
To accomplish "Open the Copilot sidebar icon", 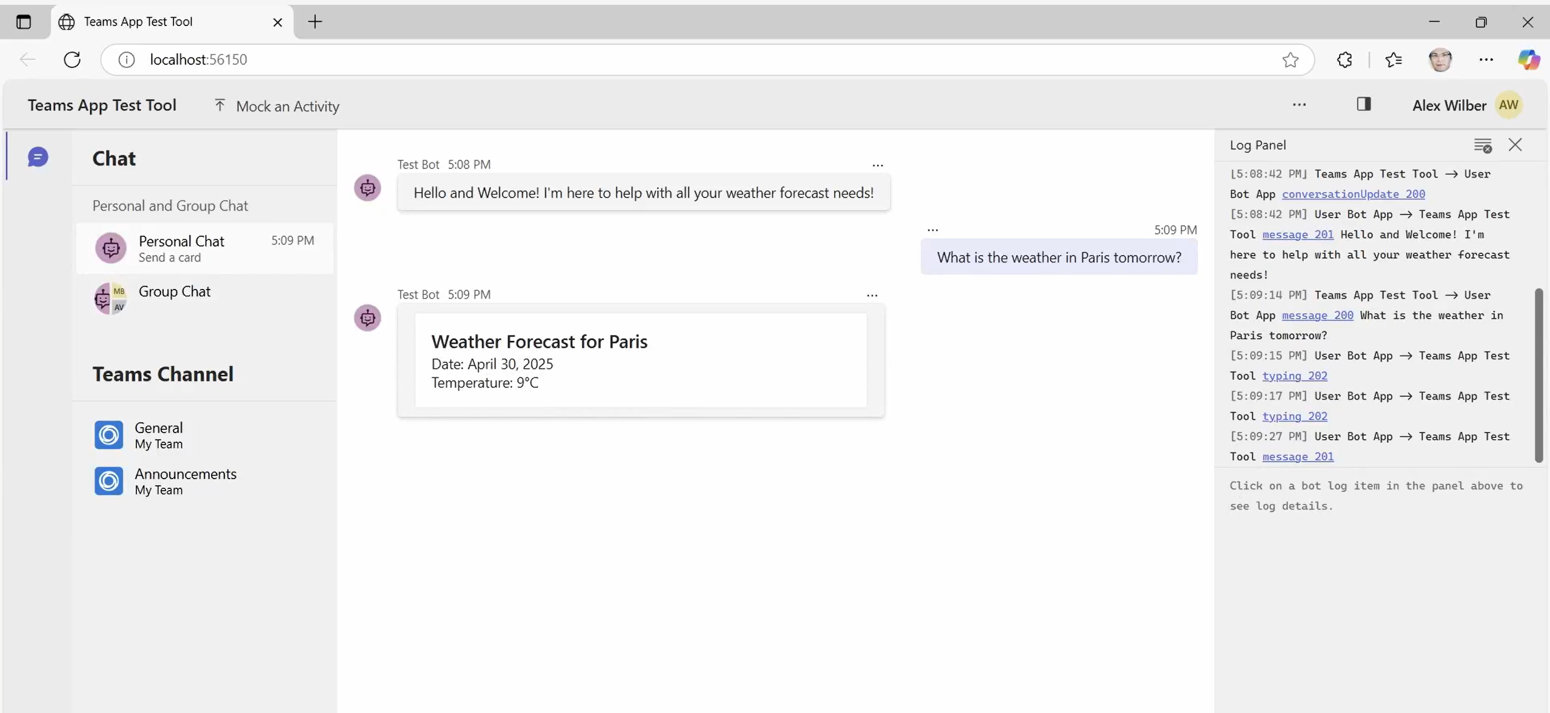I will (x=1528, y=59).
